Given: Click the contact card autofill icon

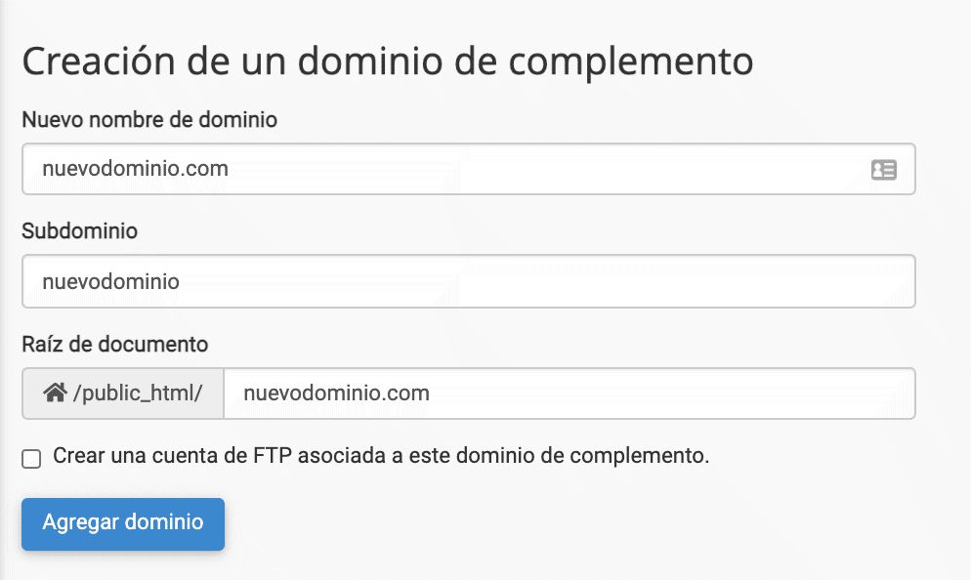Looking at the screenshot, I should pyautogui.click(x=883, y=170).
